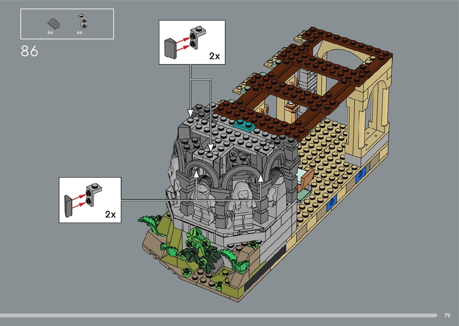Image resolution: width=459 pixels, height=326 pixels.
Task: Click the light gray bracket piece in parts list
Action: [82, 22]
